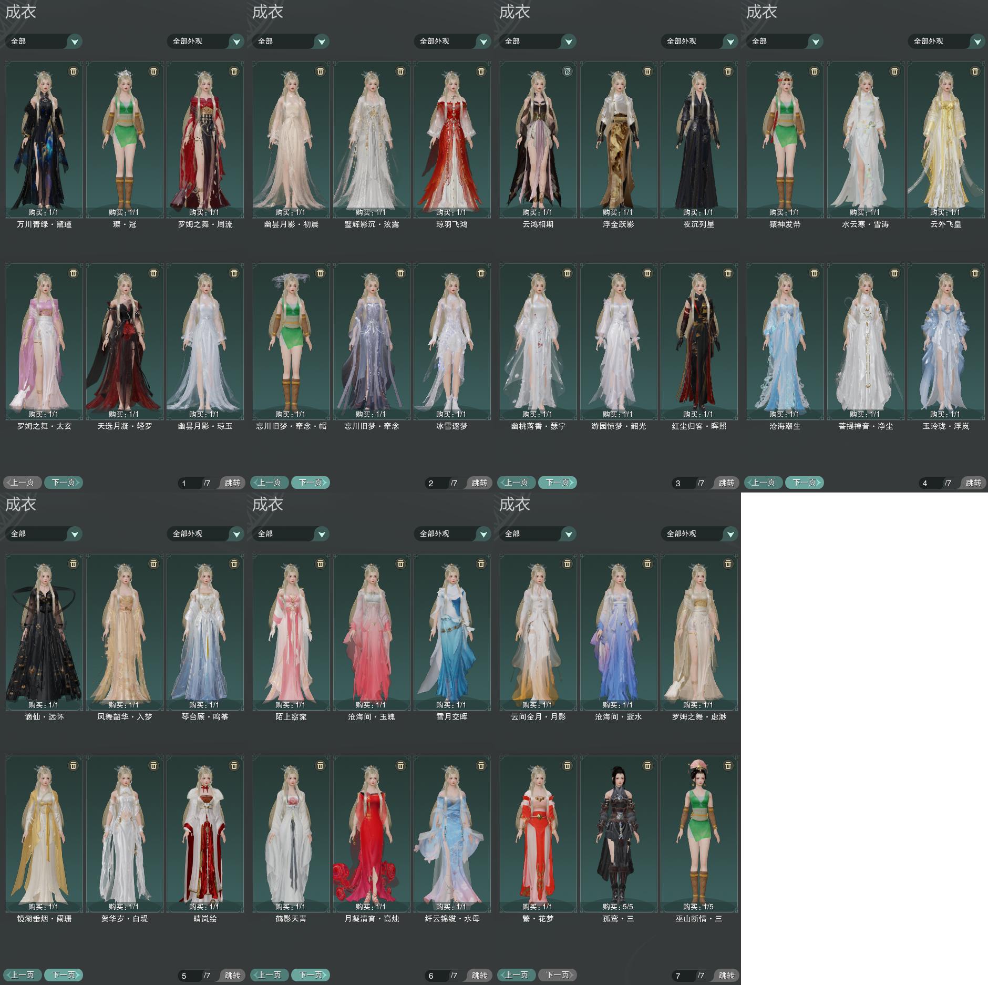
Task: Delete 浮金跃影 via its trash icon
Action: coord(648,71)
